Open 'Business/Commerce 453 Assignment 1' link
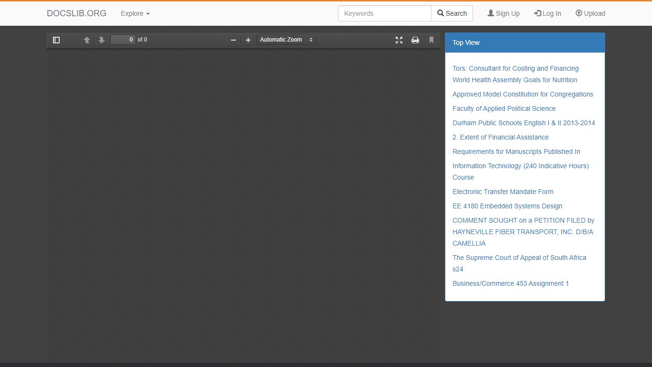The height and width of the screenshot is (367, 652). 511,283
